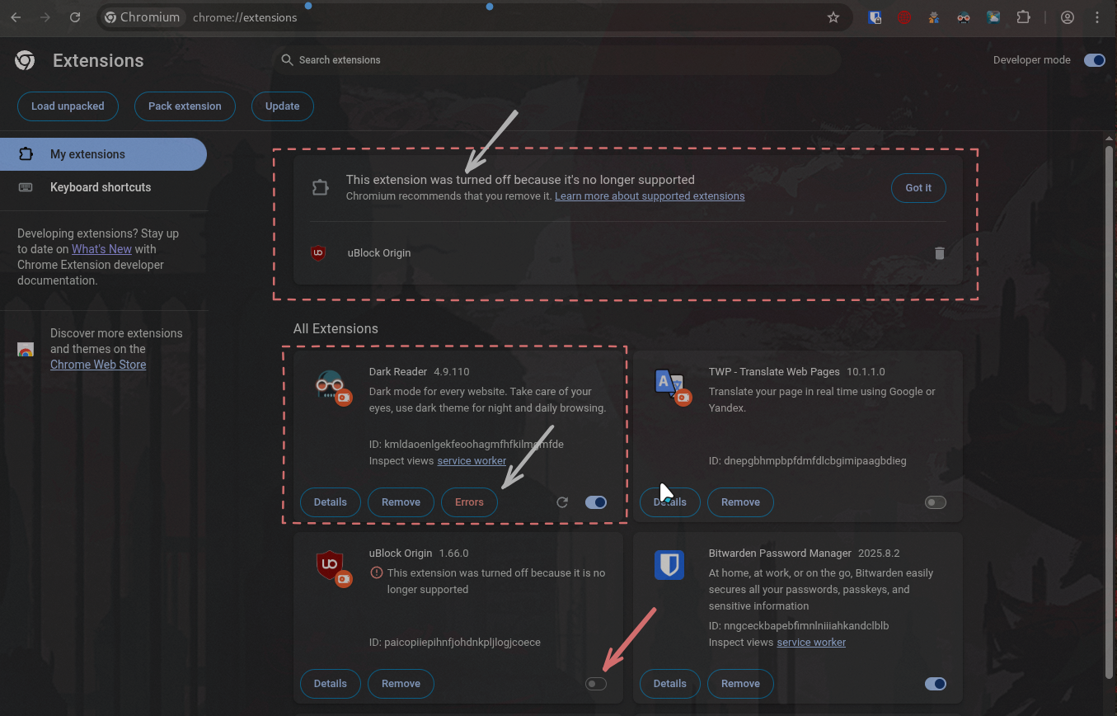Disable the Dark Reader extension toggle
1117x716 pixels.
tap(595, 502)
